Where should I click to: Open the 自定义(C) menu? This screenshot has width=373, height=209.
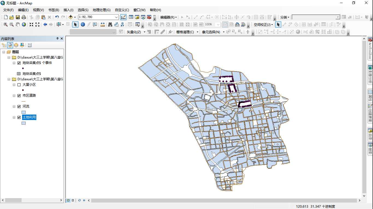(122, 10)
